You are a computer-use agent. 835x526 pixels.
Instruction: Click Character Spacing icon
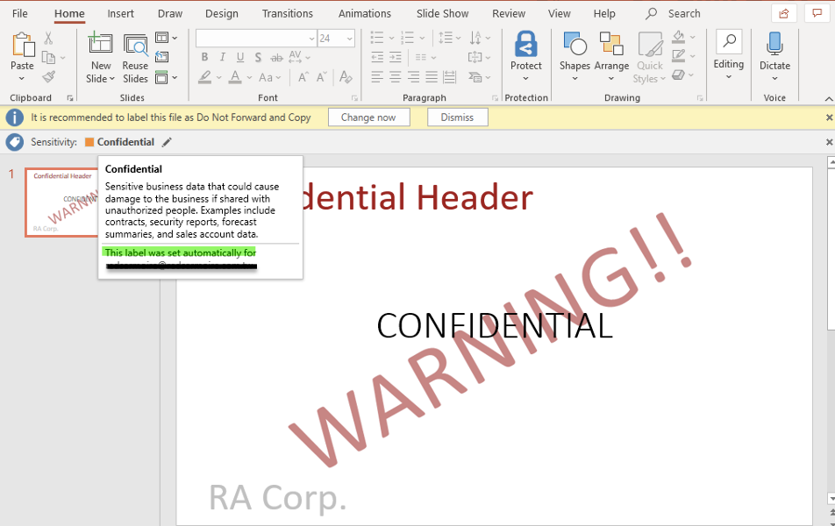point(295,57)
